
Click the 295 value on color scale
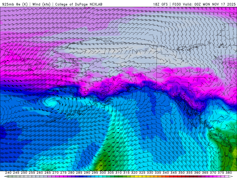tap(95, 173)
